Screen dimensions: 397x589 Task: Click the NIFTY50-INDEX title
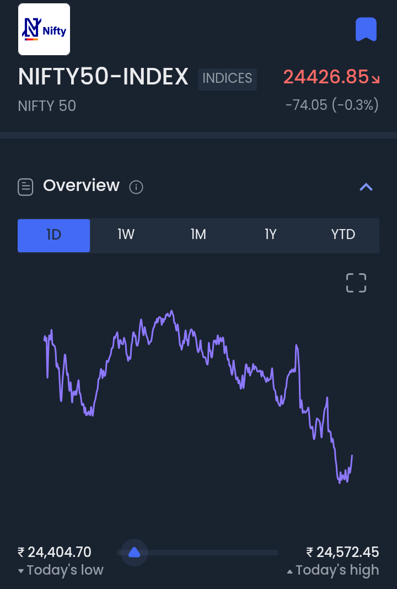[x=104, y=77]
